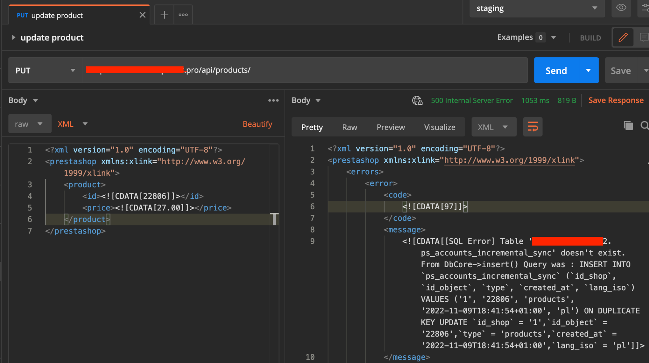Click the tab options three-dot icon
Image resolution: width=649 pixels, height=363 pixels.
(183, 15)
